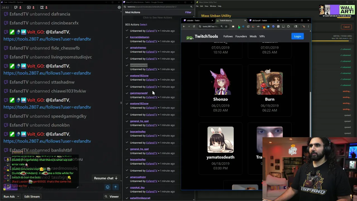Open the Chrome side panel search icon
Image resolution: width=357 pixels, height=201 pixels.
[296, 27]
